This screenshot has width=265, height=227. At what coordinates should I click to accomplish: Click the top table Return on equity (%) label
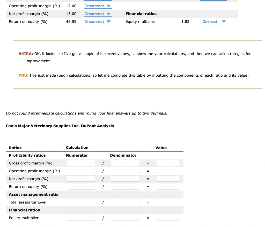click(x=28, y=22)
